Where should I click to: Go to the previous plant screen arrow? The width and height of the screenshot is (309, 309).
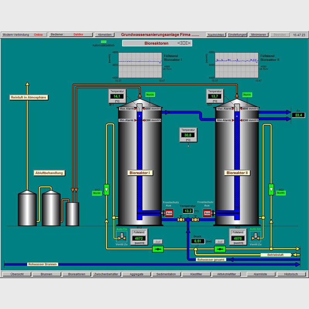[180, 43]
